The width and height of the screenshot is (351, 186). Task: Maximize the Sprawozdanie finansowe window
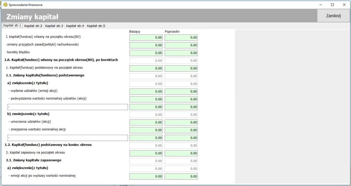(332, 4)
